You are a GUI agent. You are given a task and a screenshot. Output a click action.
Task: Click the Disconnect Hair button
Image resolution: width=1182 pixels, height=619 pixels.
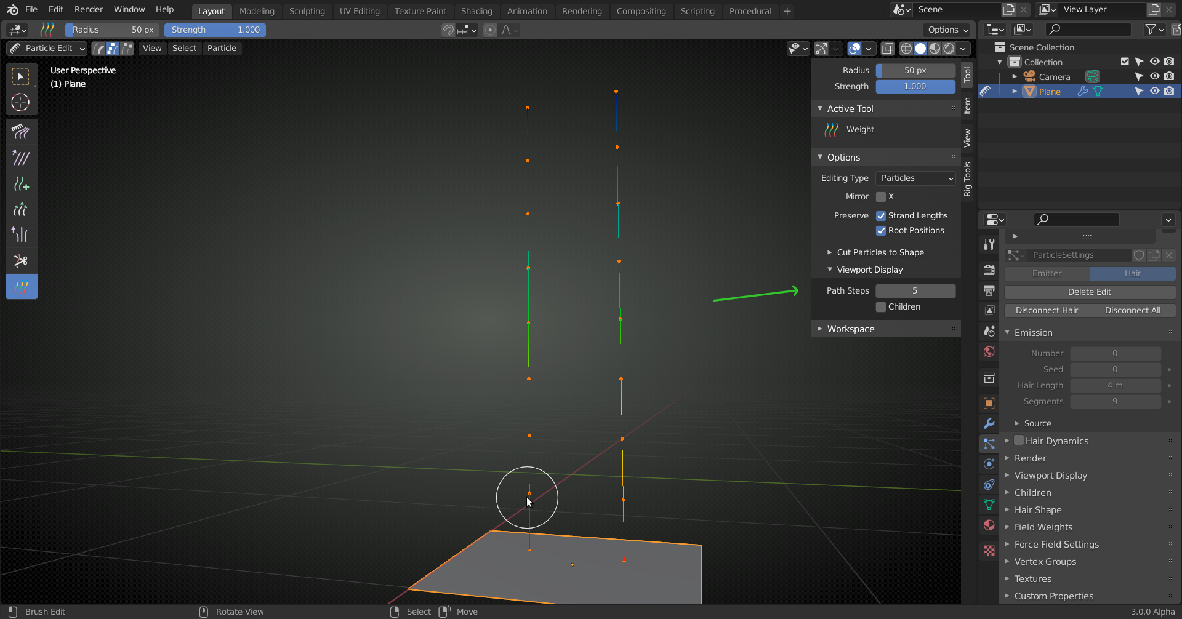1047,310
